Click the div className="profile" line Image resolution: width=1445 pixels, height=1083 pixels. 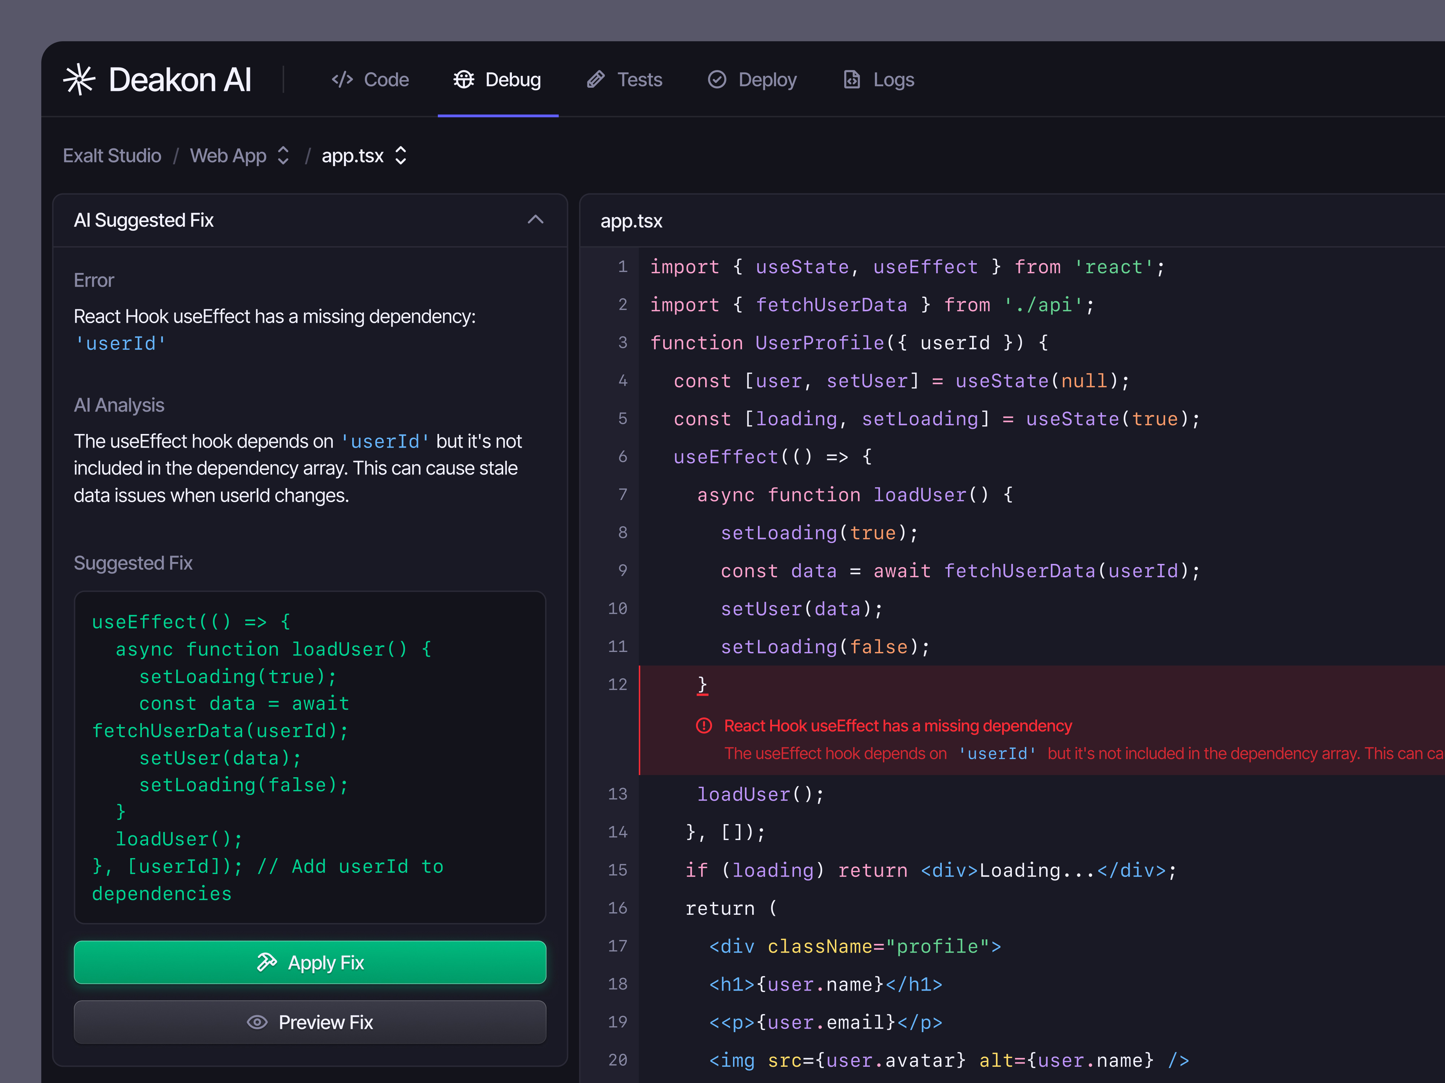pos(855,946)
